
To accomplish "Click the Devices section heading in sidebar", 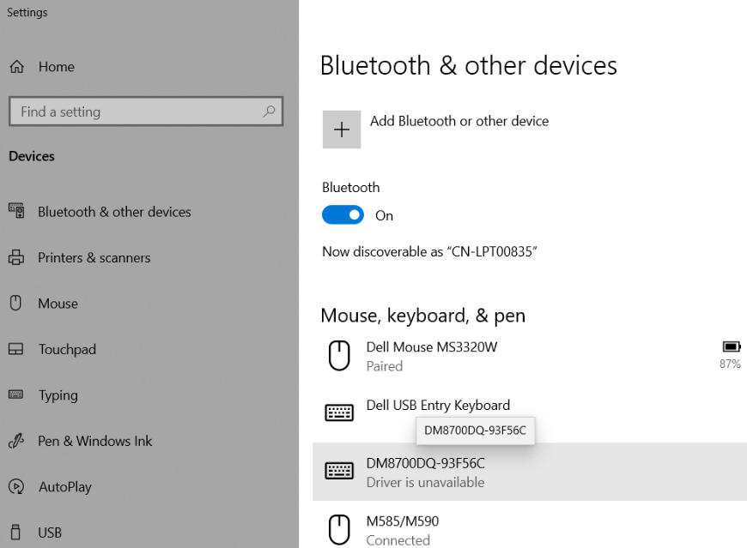I will tap(32, 156).
